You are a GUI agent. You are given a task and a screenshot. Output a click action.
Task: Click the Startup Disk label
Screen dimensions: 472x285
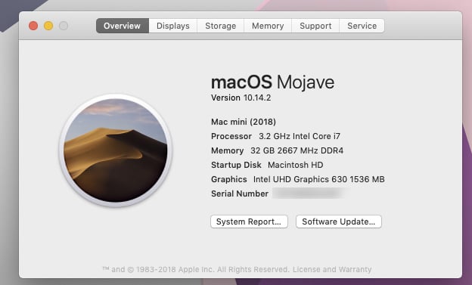236,165
